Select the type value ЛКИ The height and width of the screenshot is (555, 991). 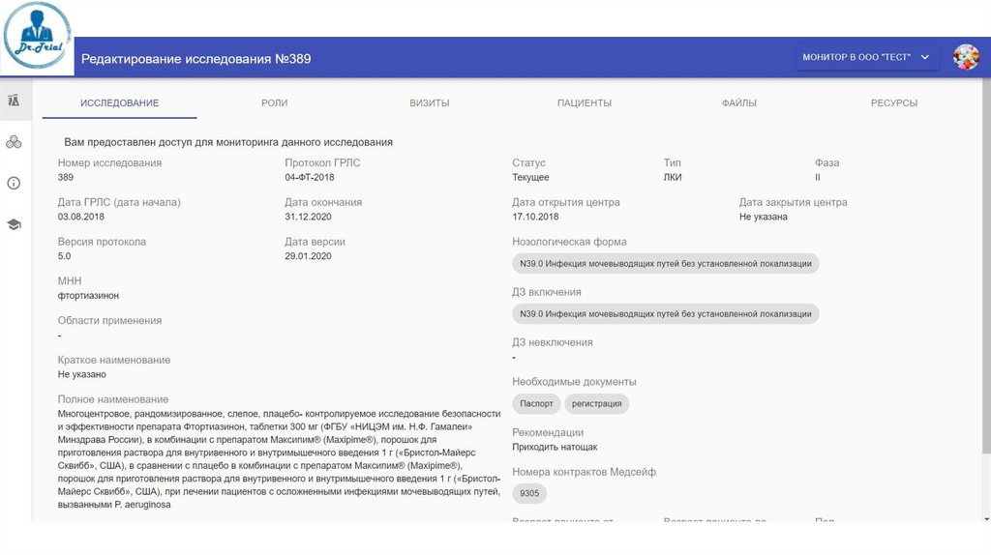[673, 177]
